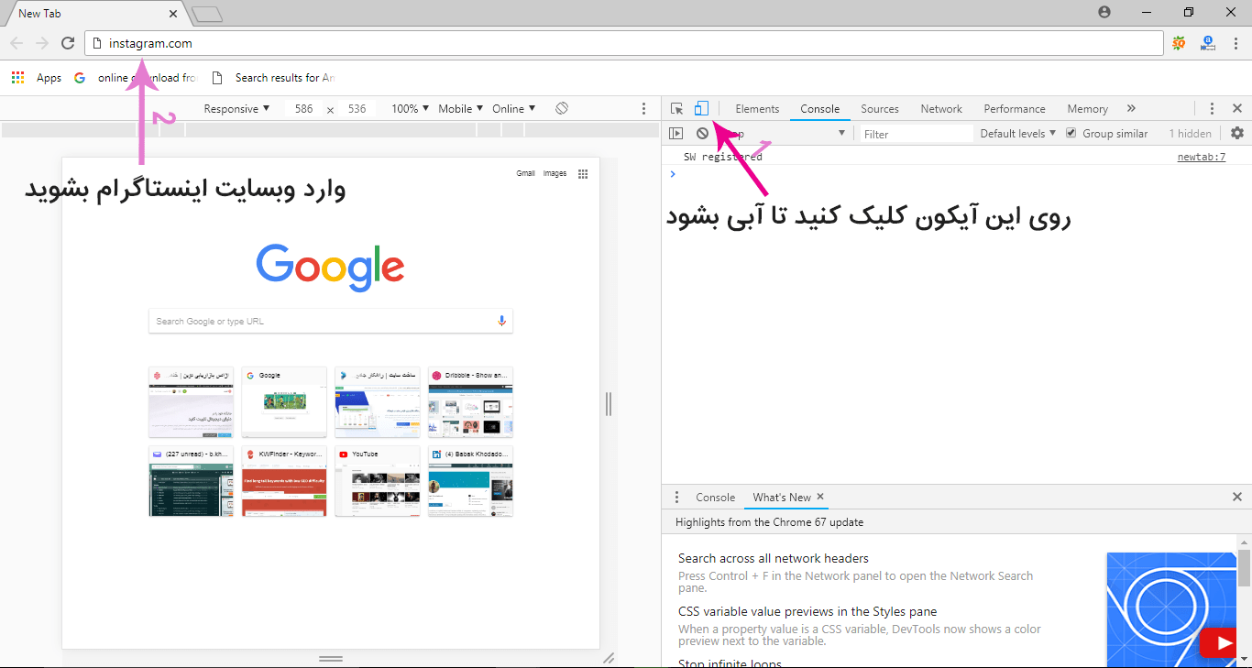The width and height of the screenshot is (1252, 668).
Task: Open console settings gear icon
Action: point(1237,133)
